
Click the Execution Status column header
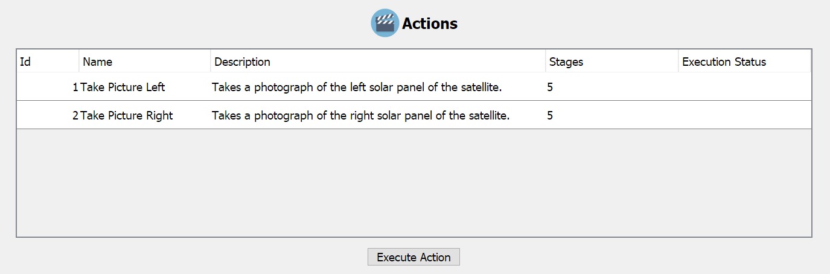744,62
